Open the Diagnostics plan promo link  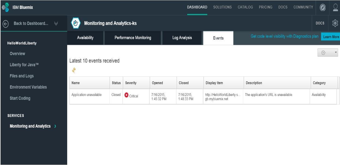coord(285,37)
